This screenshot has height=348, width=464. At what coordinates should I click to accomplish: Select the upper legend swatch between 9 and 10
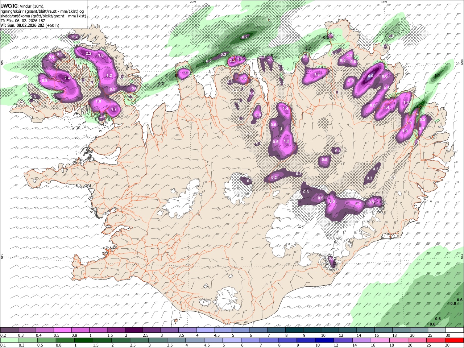pos(312,330)
